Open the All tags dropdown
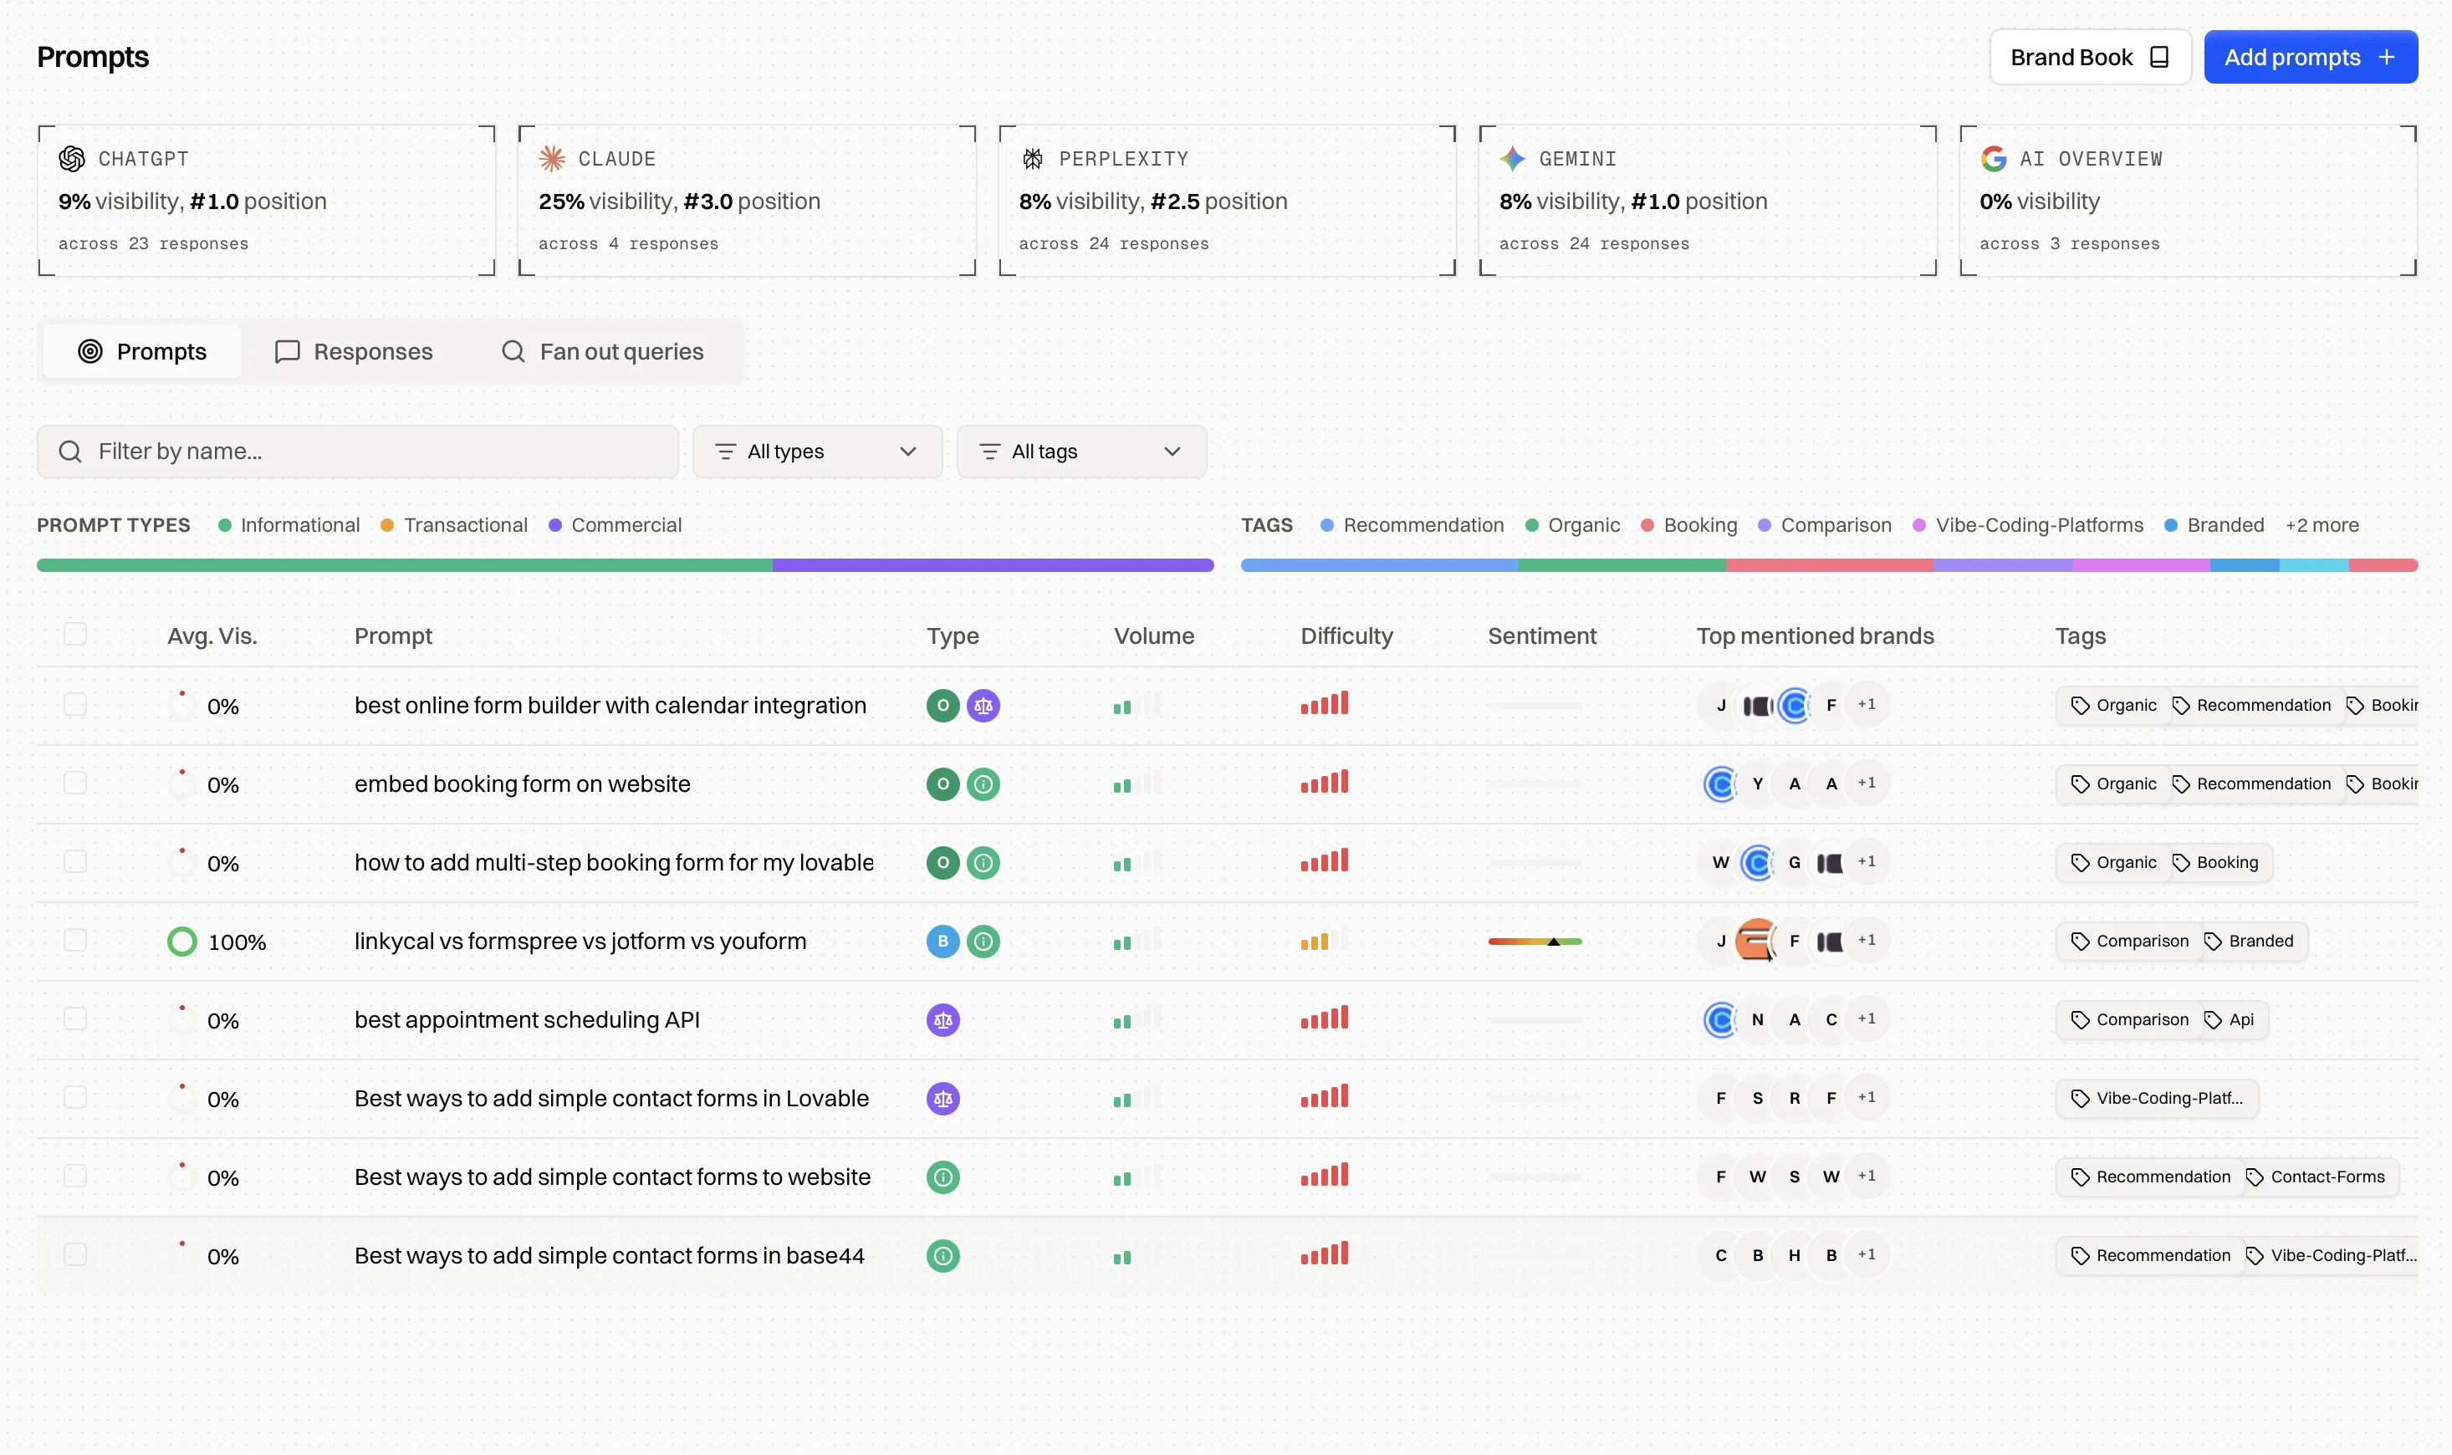Viewport: 2452px width, 1455px height. tap(1081, 451)
